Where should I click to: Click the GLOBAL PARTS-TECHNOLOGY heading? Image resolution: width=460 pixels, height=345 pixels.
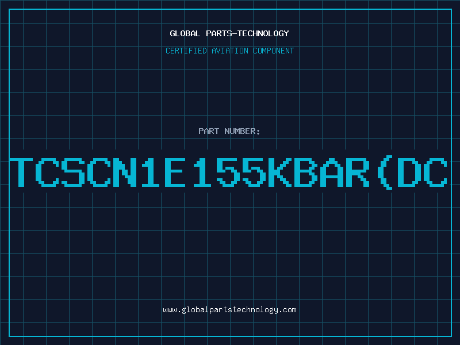pyautogui.click(x=229, y=33)
